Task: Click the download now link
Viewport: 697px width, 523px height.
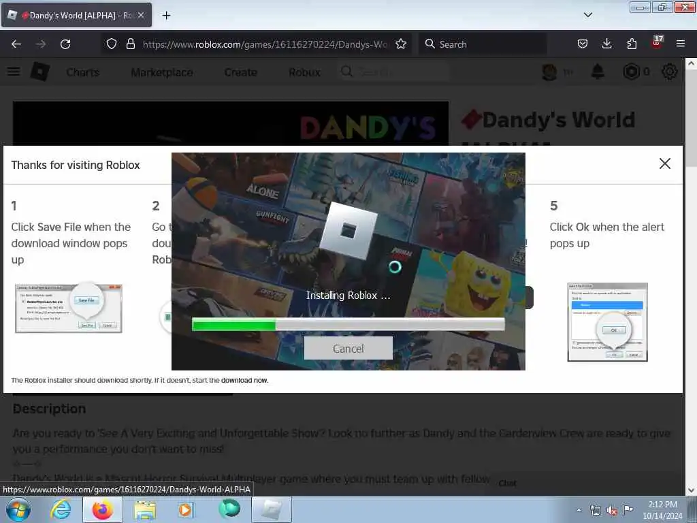Action: pyautogui.click(x=244, y=380)
